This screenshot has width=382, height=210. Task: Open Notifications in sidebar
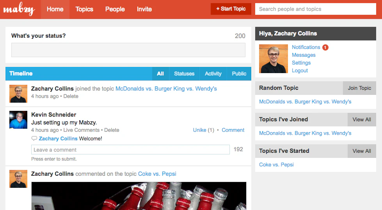306,47
